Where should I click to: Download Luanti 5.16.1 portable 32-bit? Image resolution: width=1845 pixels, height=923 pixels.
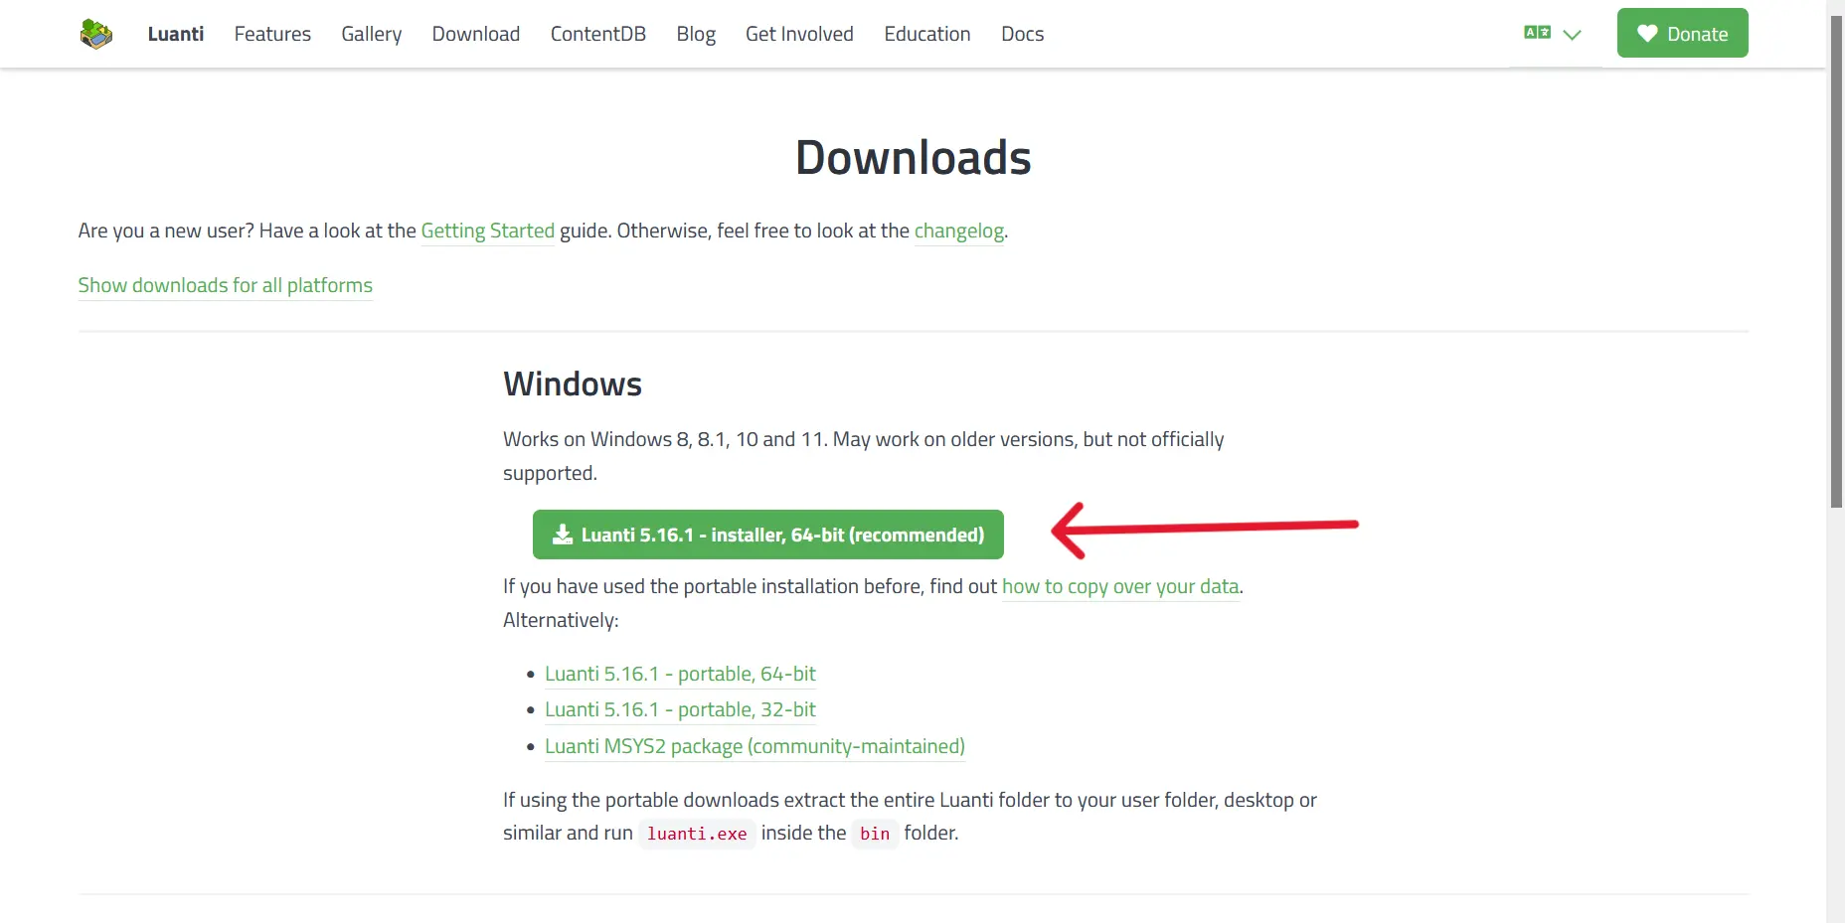(x=680, y=709)
